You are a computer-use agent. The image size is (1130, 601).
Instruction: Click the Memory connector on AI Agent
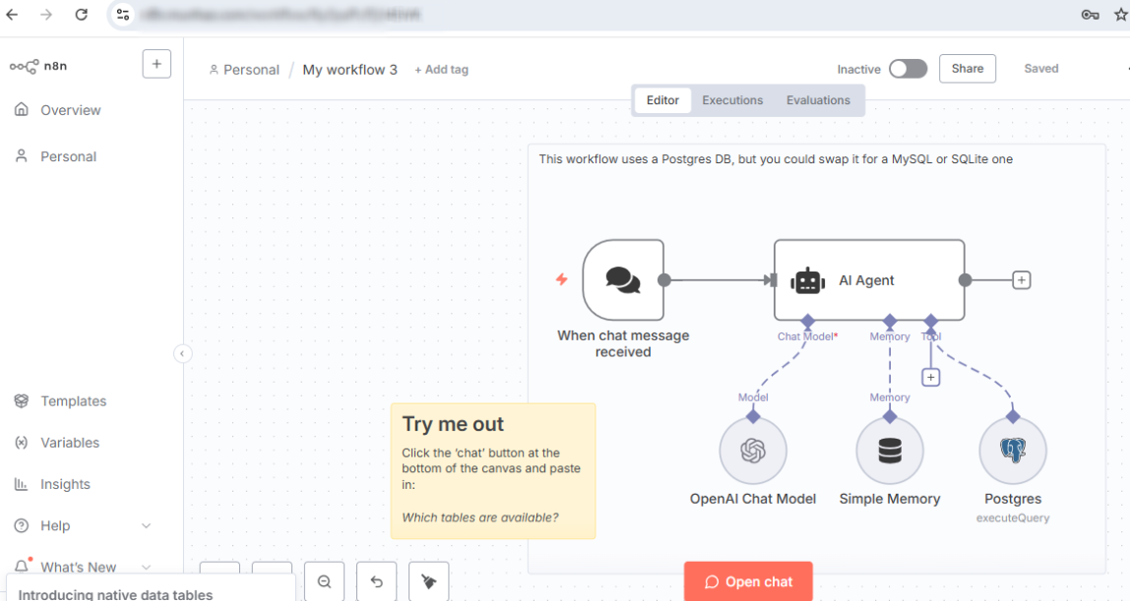tap(890, 321)
